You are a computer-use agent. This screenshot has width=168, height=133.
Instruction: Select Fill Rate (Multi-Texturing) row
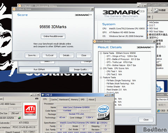click(120, 84)
